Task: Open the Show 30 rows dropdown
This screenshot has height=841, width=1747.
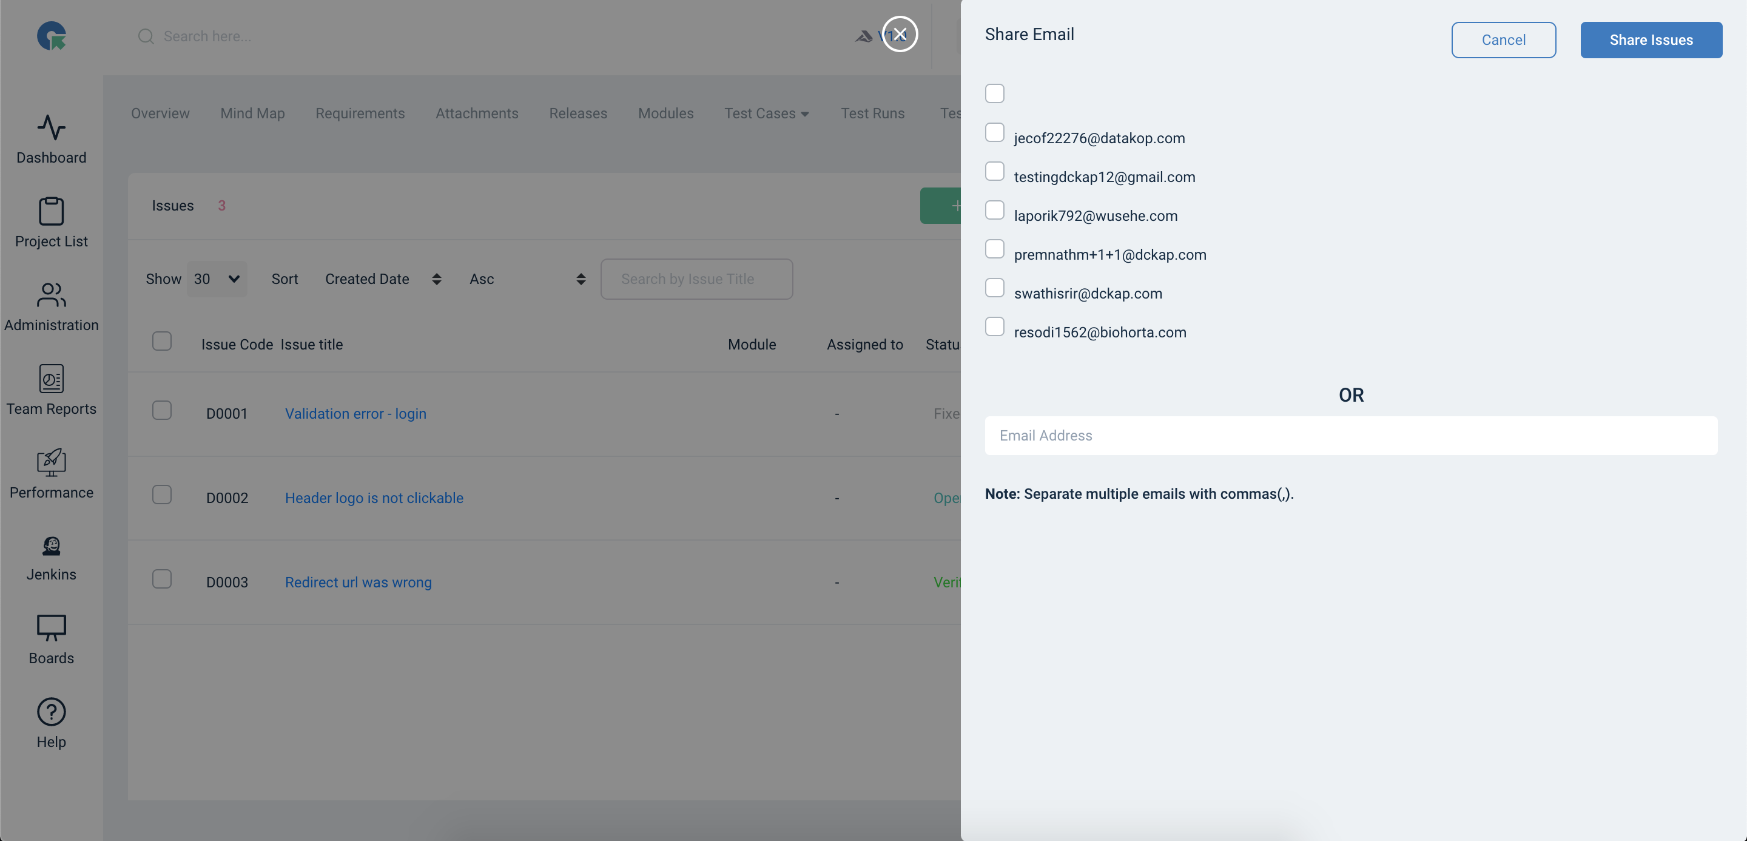Action: point(217,279)
